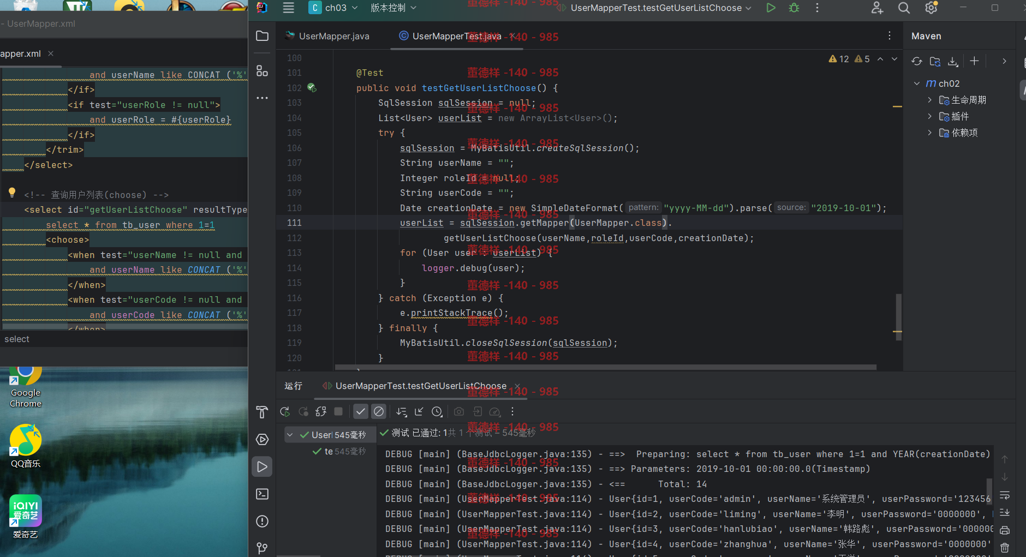Run the current test configuration
Viewport: 1026px width, 557px height.
coord(771,8)
